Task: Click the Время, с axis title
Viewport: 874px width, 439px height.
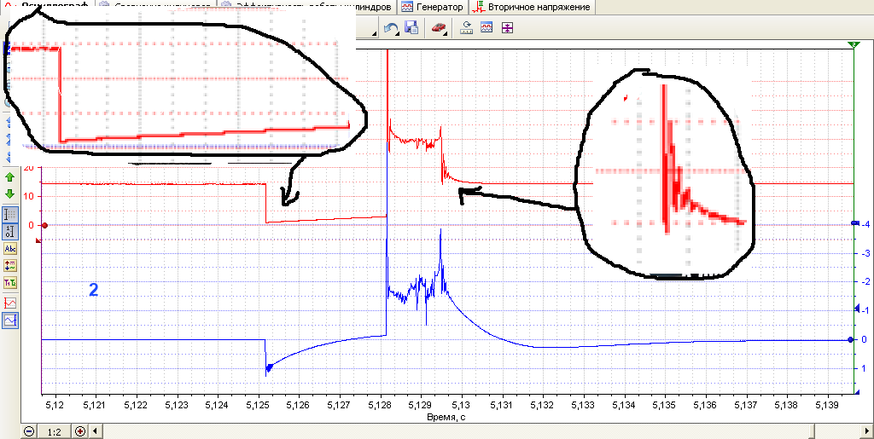Action: (x=446, y=416)
